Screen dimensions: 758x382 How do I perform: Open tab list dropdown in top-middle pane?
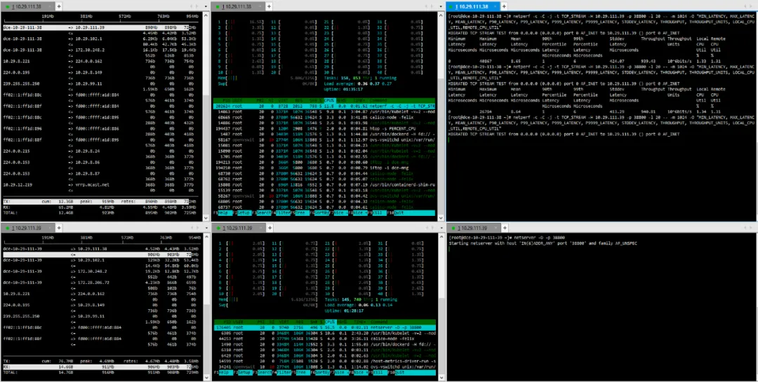pos(439,6)
